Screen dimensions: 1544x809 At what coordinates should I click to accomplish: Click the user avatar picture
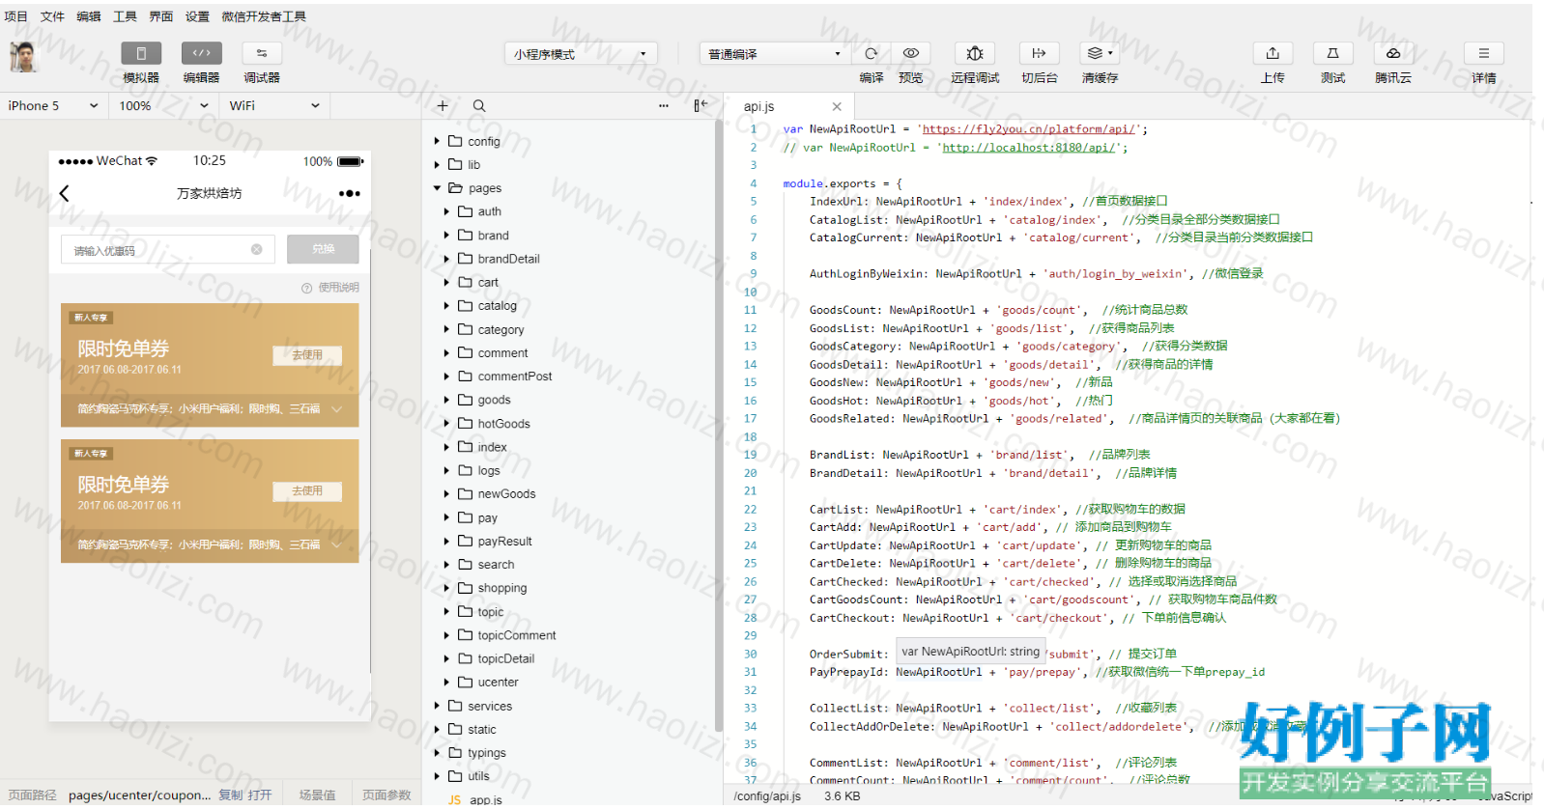point(23,57)
